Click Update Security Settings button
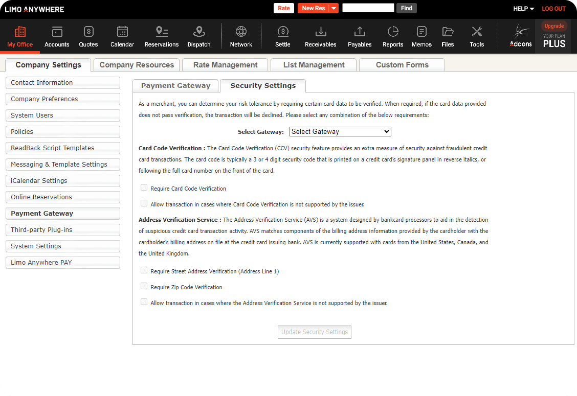The image size is (577, 396). coord(315,332)
